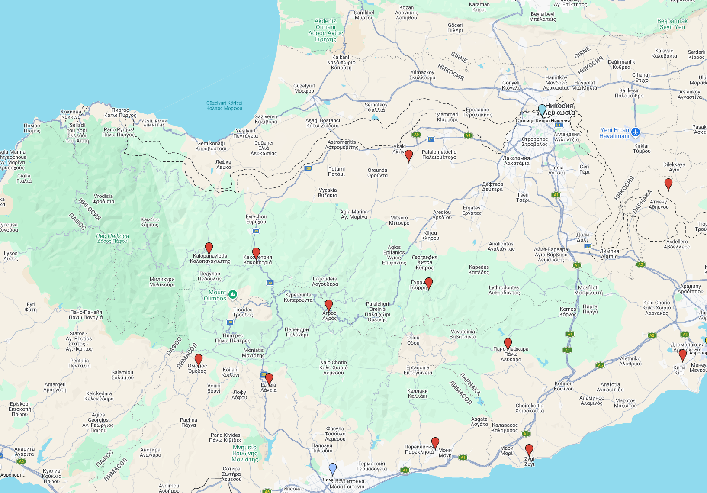This screenshot has width=707, height=493.
Task: Click the red pin at Kalopanayiotis
Action: pos(209,248)
